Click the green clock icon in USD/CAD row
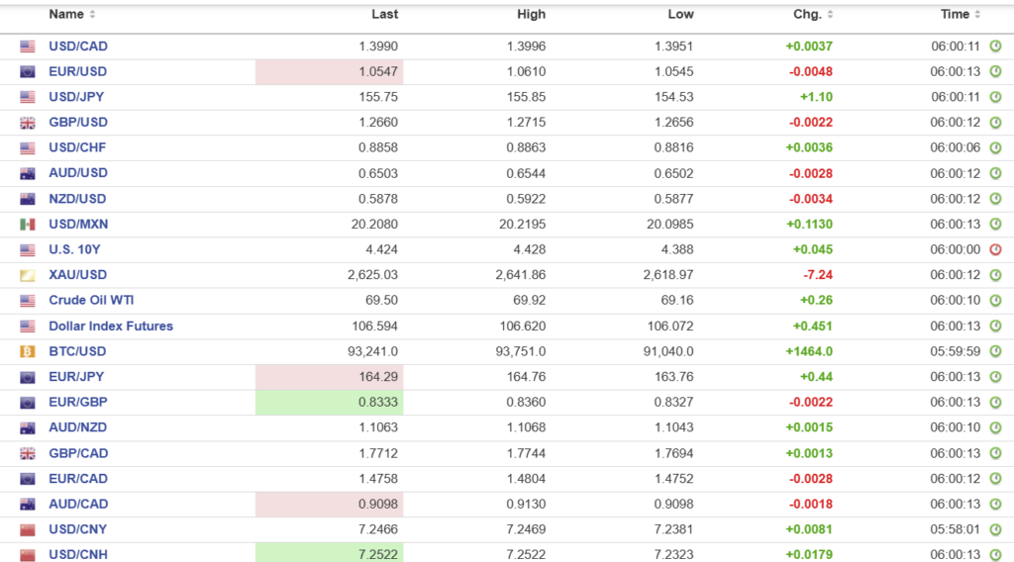1014x562 pixels. pos(995,47)
